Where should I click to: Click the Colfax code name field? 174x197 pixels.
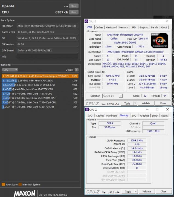point(114,39)
